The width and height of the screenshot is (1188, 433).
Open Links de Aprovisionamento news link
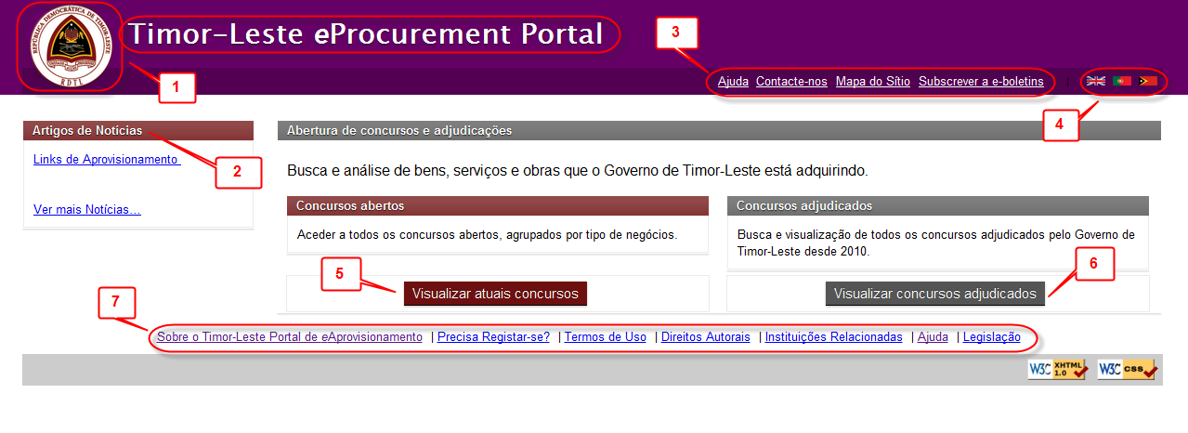click(105, 159)
